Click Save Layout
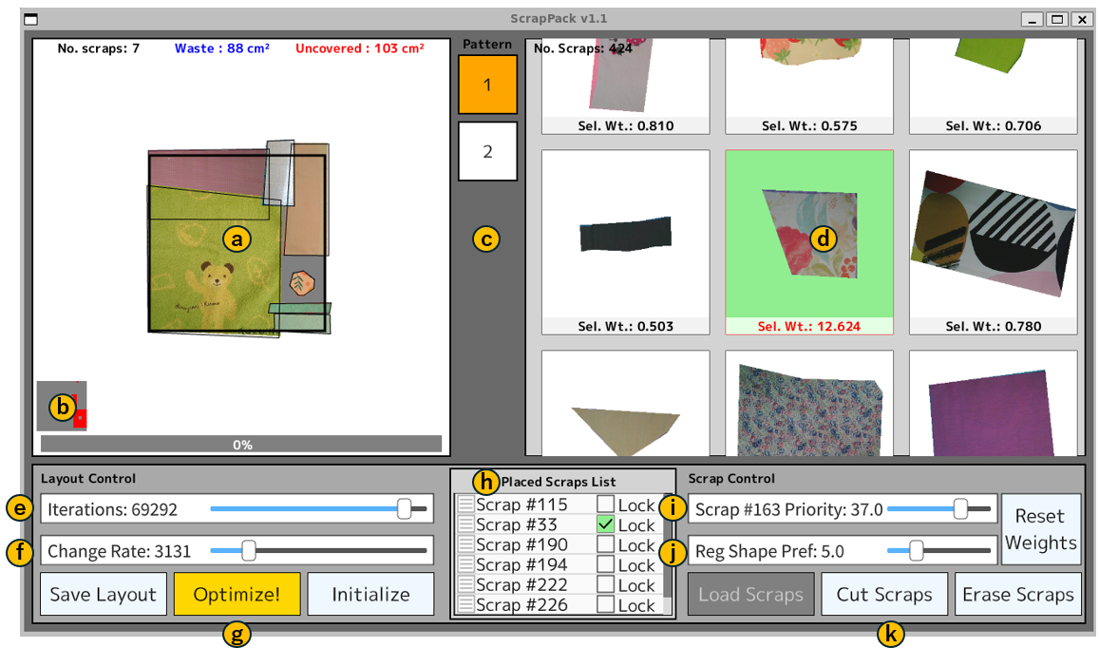This screenshot has width=1099, height=648. (103, 593)
